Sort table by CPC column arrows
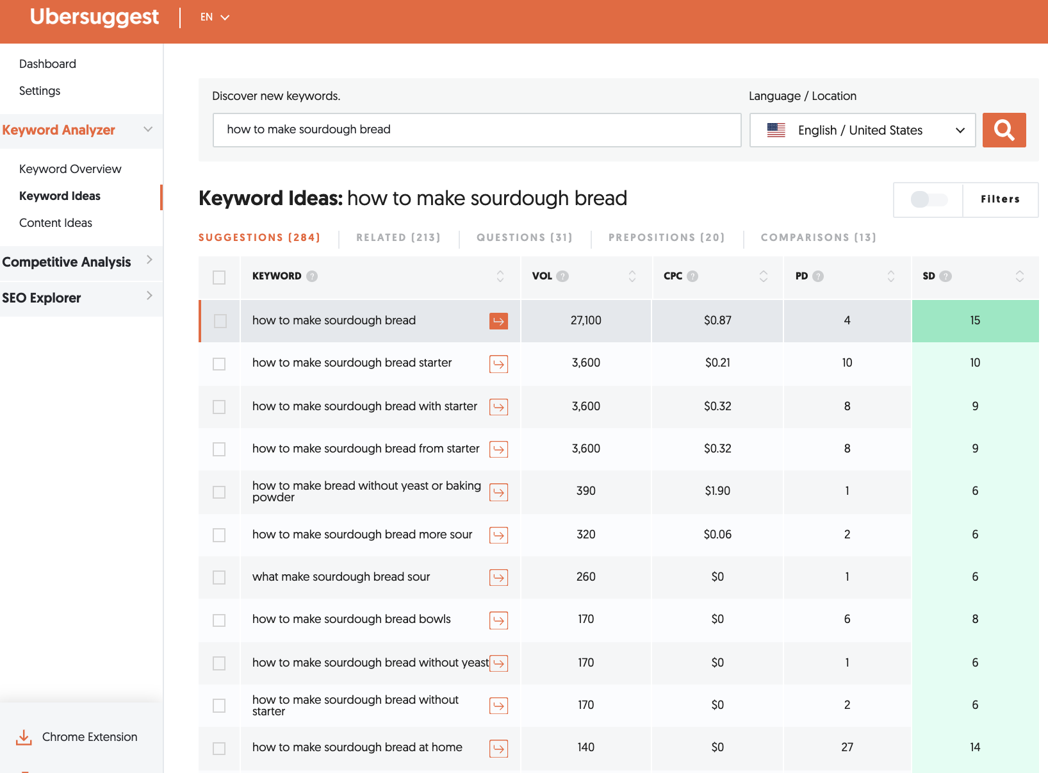 coord(764,276)
